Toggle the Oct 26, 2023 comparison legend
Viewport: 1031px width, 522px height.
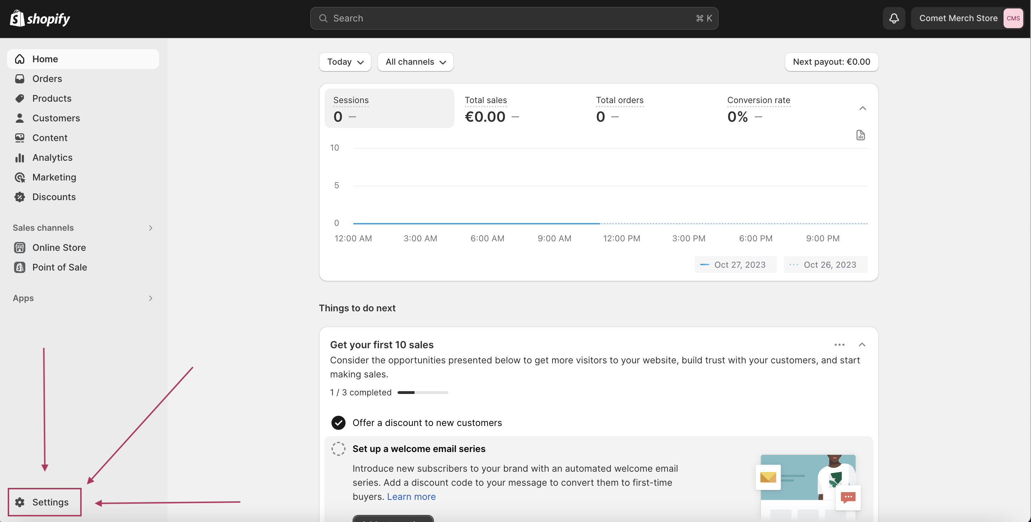point(825,265)
